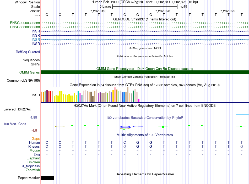The image size is (249, 184).
Task: Click the orange 'Gaps' label
Action: pos(36,139)
